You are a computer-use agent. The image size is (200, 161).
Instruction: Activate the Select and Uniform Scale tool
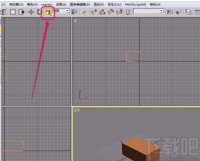tap(48, 13)
